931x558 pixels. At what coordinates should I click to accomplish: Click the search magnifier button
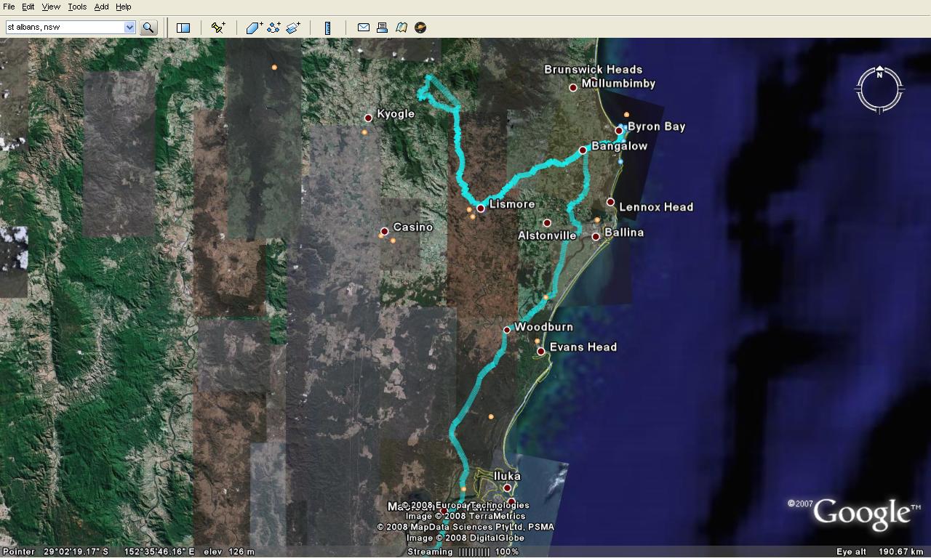point(148,28)
